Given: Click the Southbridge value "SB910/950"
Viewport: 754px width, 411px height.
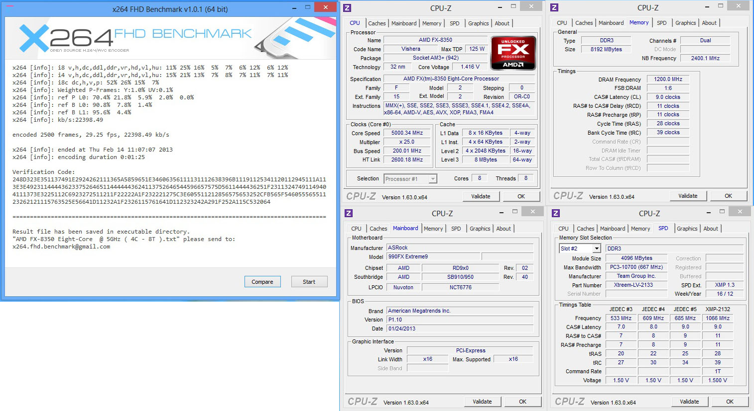Looking at the screenshot, I should coord(460,277).
